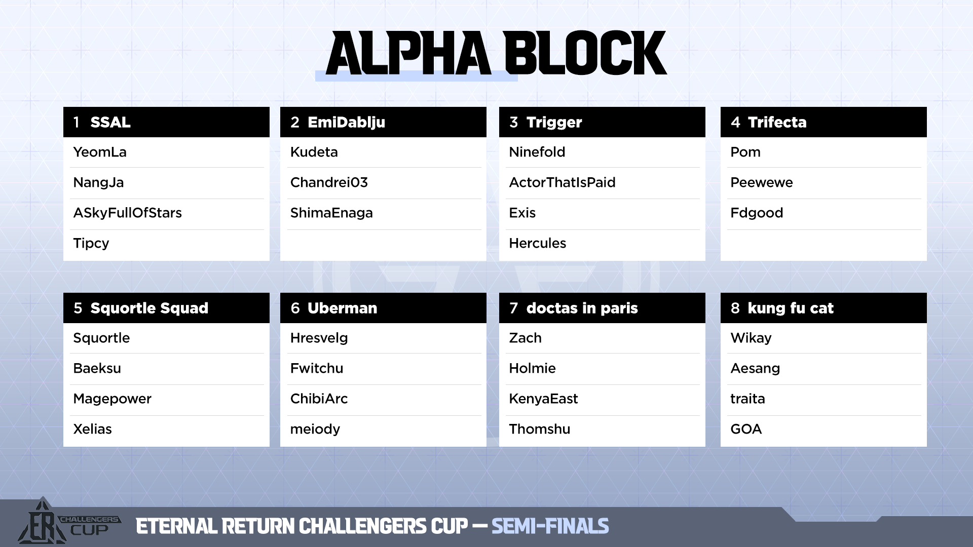Screen dimensions: 973x547
Task: Click player Magepower
Action: click(x=112, y=399)
